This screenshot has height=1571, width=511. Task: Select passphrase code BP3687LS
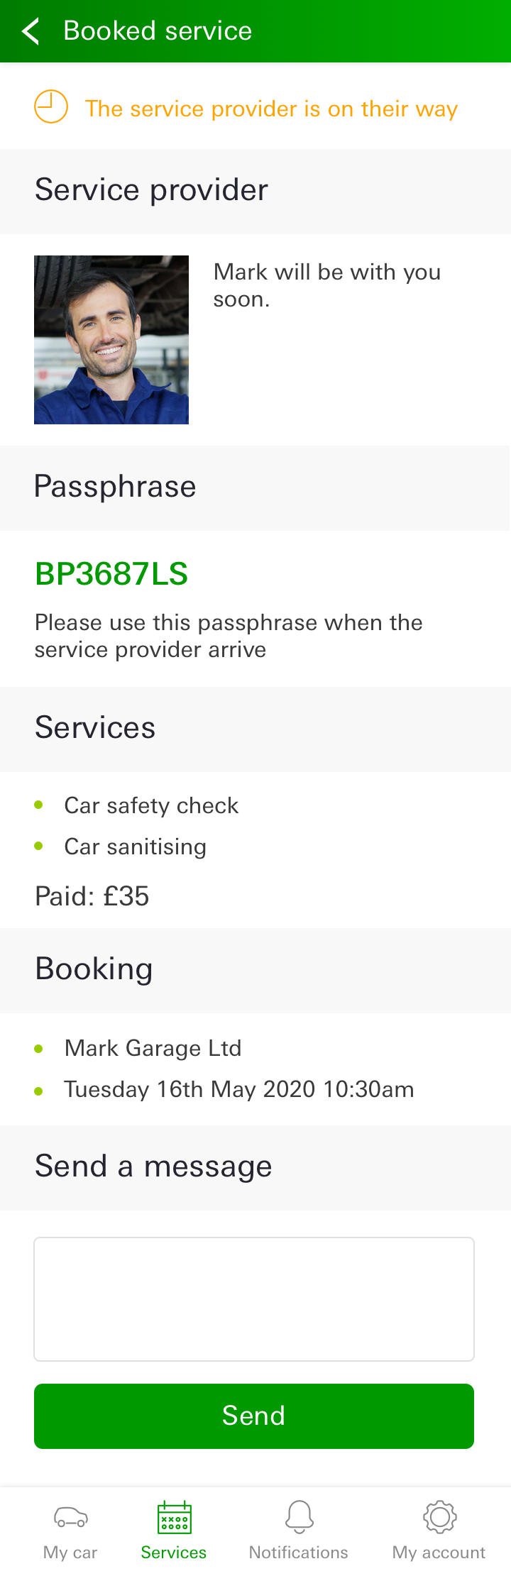pyautogui.click(x=111, y=574)
